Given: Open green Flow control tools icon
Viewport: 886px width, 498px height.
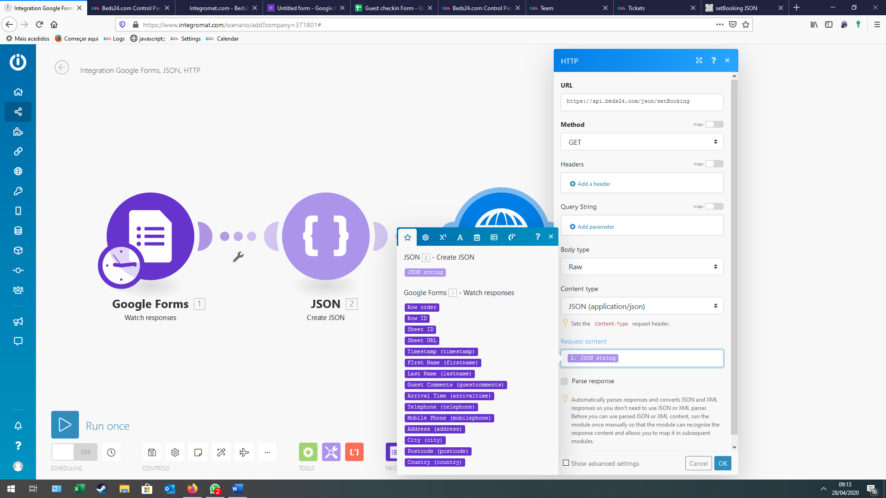Looking at the screenshot, I should pyautogui.click(x=308, y=452).
